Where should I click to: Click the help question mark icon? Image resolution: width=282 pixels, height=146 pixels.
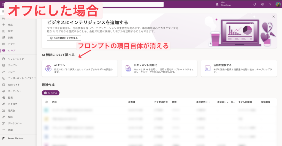pos(270,4)
